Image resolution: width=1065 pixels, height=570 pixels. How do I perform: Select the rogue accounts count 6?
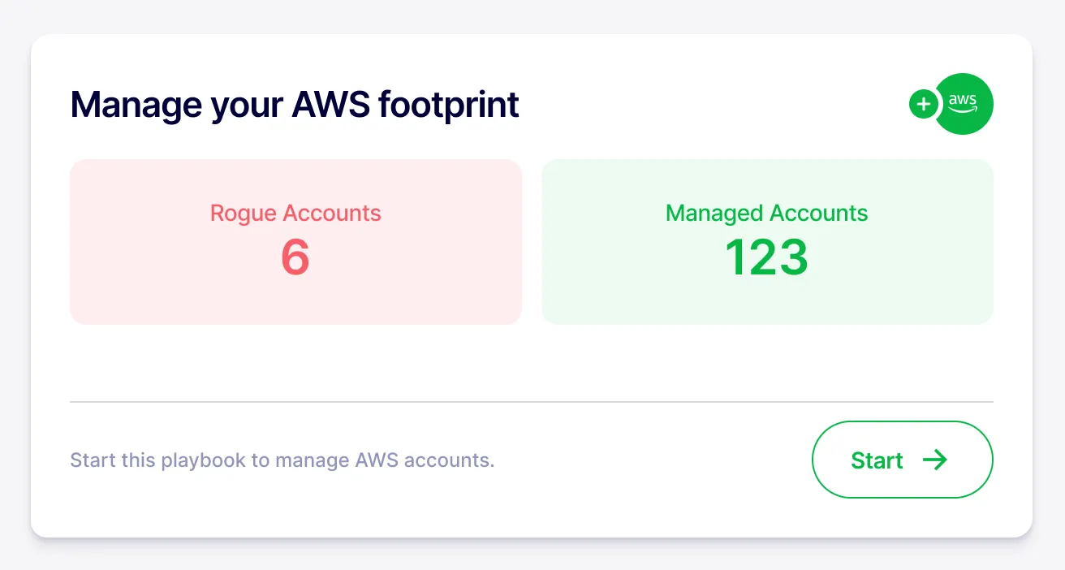[295, 257]
